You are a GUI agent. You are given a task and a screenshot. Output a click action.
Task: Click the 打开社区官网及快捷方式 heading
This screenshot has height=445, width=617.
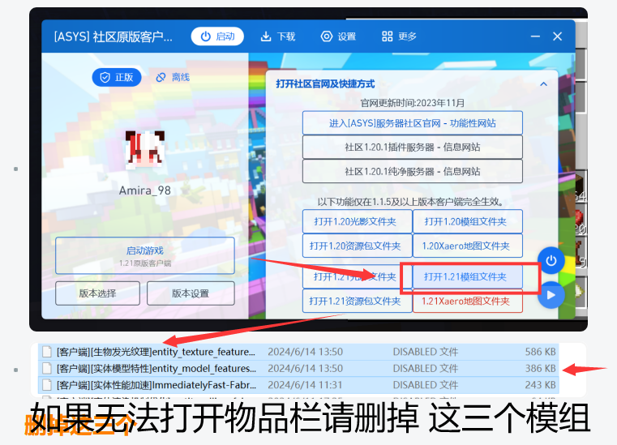[x=325, y=83]
